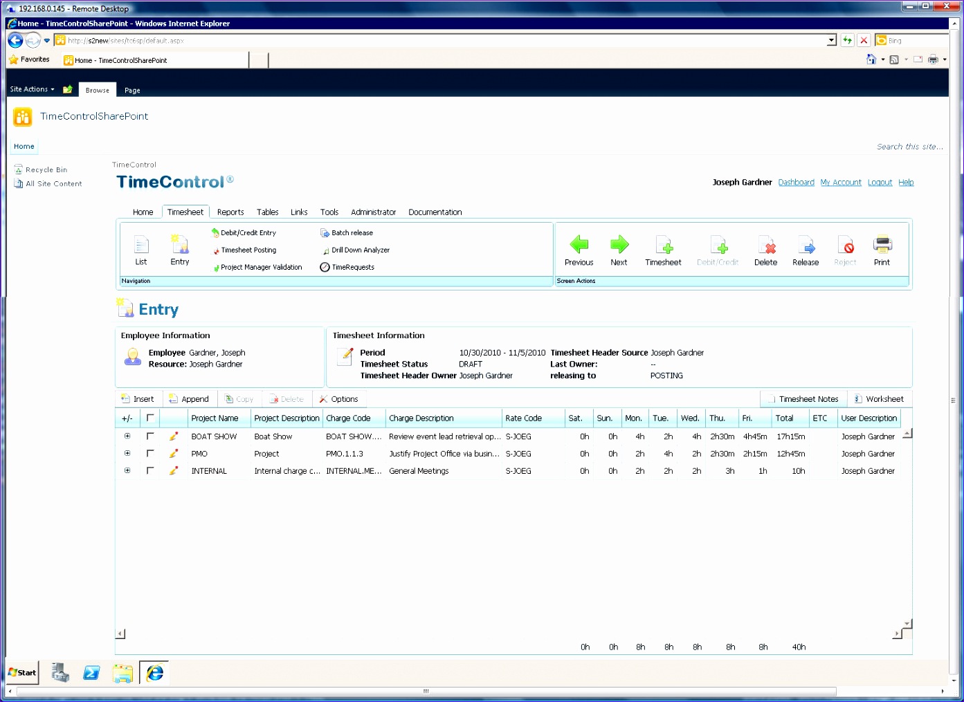Screen dimensions: 964x702
Task: Check the BOAT SHOW row checkbox
Action: tap(150, 436)
